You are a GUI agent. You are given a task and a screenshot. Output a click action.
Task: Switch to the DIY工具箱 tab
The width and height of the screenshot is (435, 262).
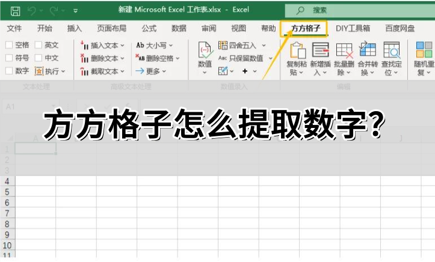(x=353, y=28)
